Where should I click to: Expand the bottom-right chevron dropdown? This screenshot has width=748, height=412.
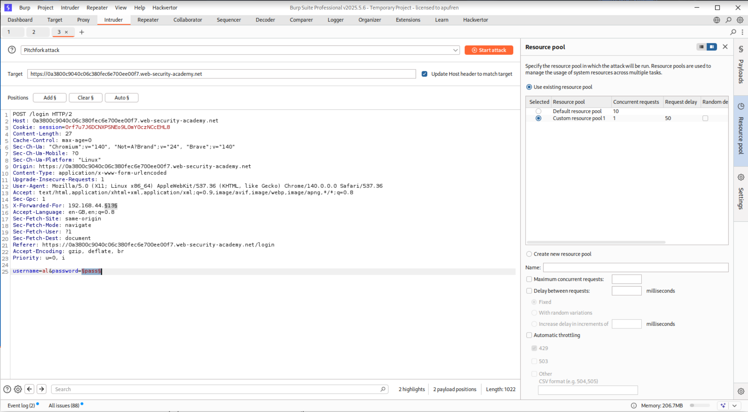[x=735, y=405]
